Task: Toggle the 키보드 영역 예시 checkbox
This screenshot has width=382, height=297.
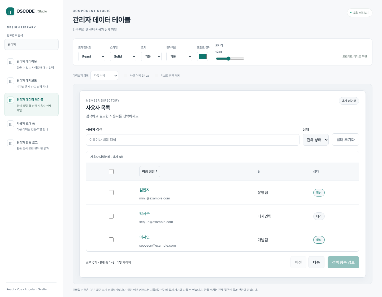Action: click(157, 76)
